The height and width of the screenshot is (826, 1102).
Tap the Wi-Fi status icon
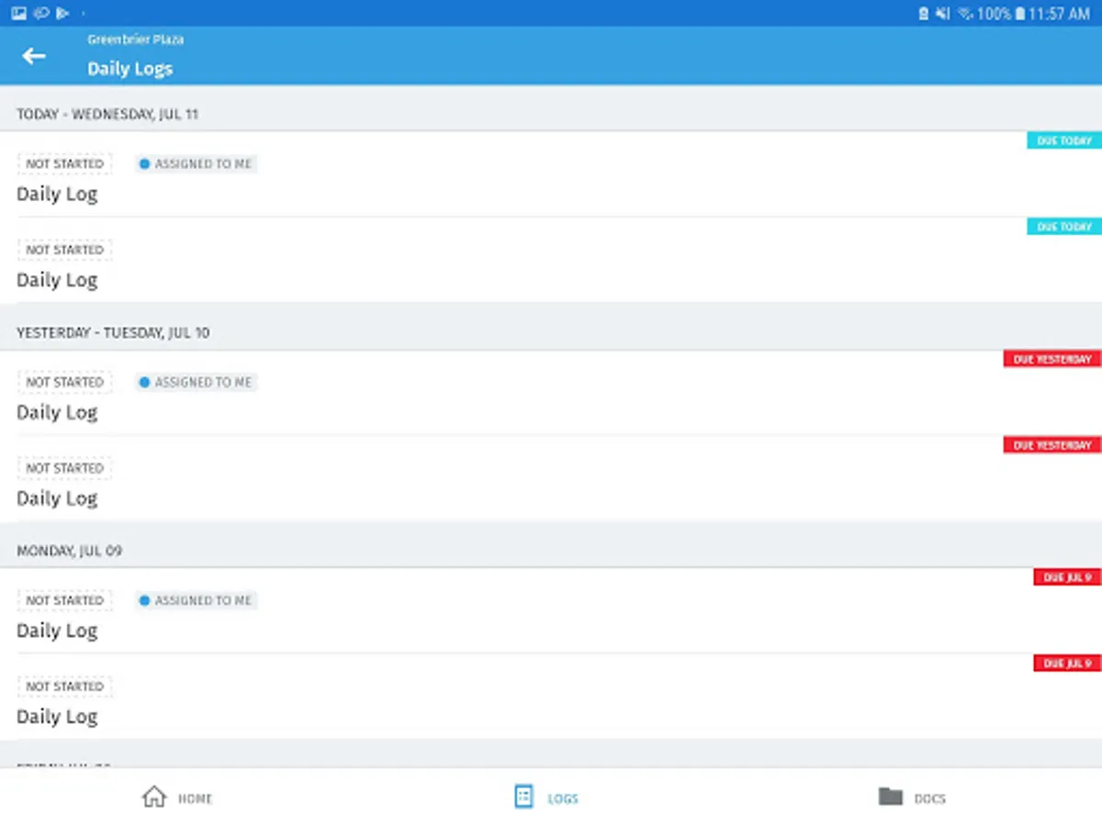coord(965,14)
